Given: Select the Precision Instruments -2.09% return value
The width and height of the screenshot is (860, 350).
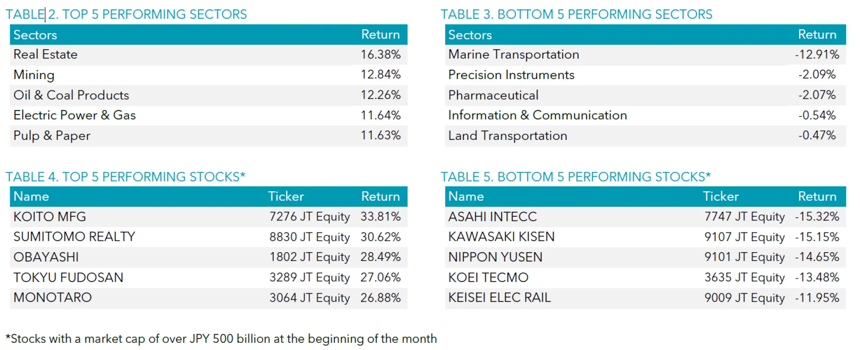Looking at the screenshot, I should [x=817, y=75].
